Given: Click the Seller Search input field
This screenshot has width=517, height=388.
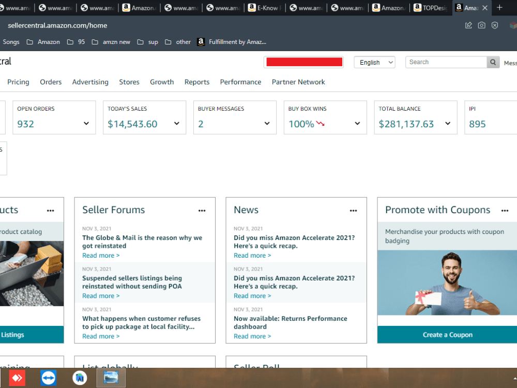Looking at the screenshot, I should click(x=446, y=62).
